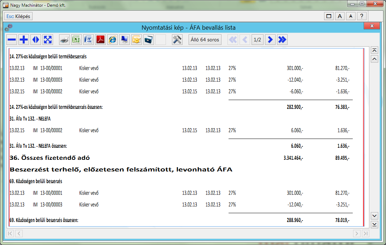
Task: Click 'Beszerzést terhelő, előzetesen felszámított' heading
Action: [121, 169]
